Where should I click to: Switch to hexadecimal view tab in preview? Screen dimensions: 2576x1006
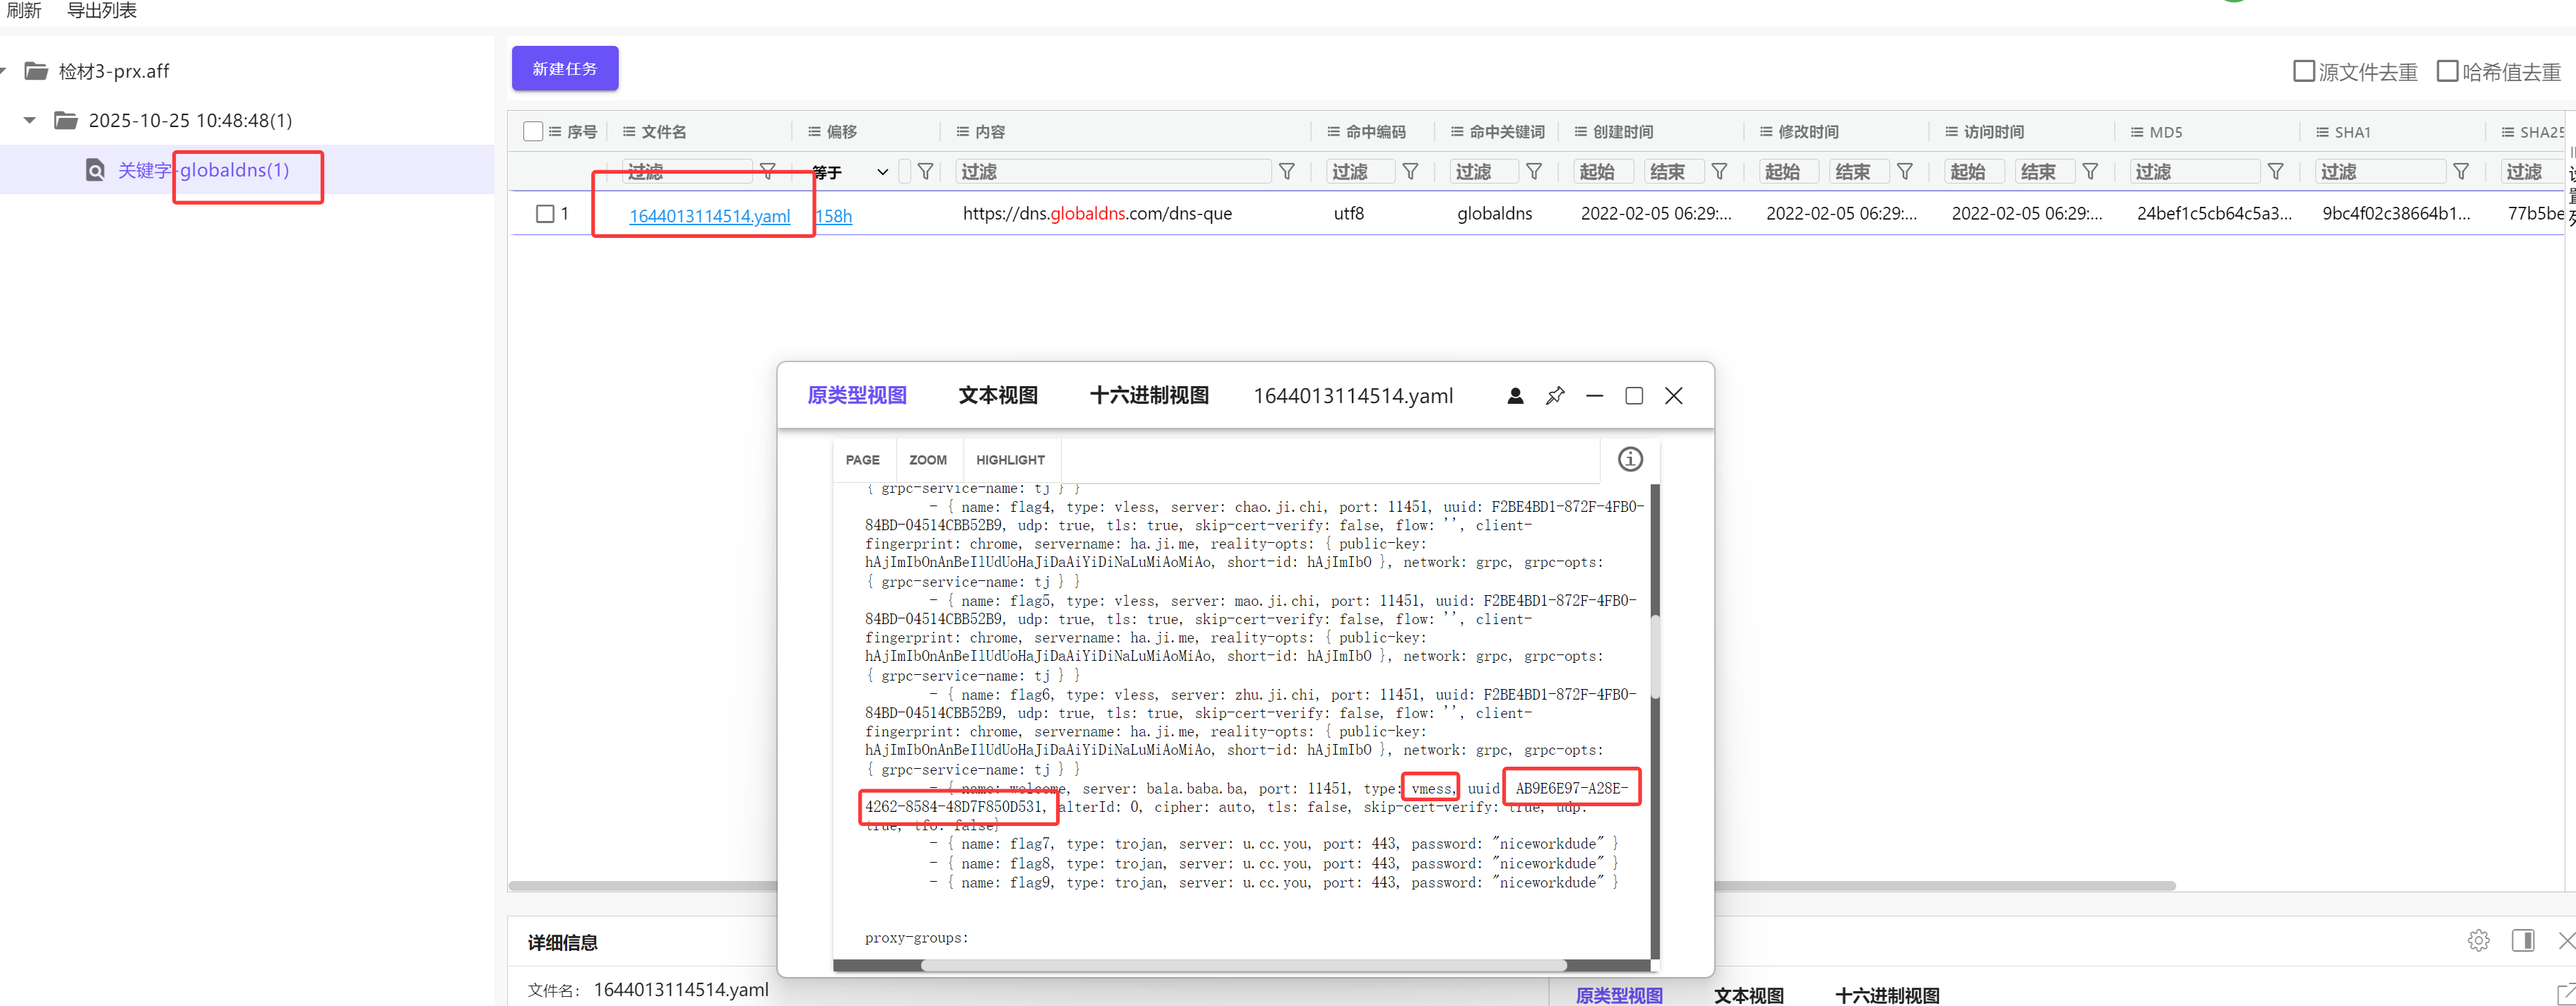(1148, 395)
